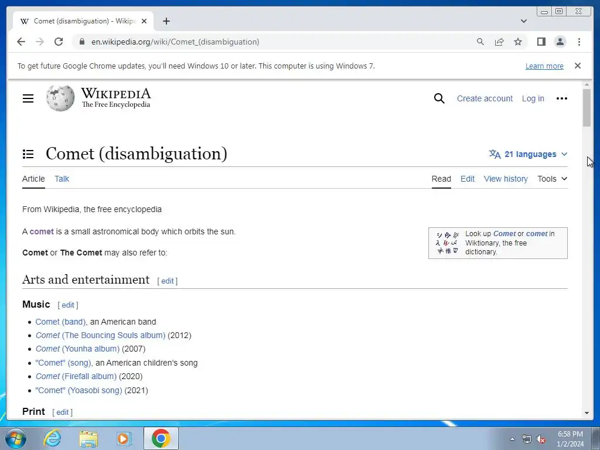
Task: Open "Comet" (Yoasobi song) link
Action: coord(79,390)
